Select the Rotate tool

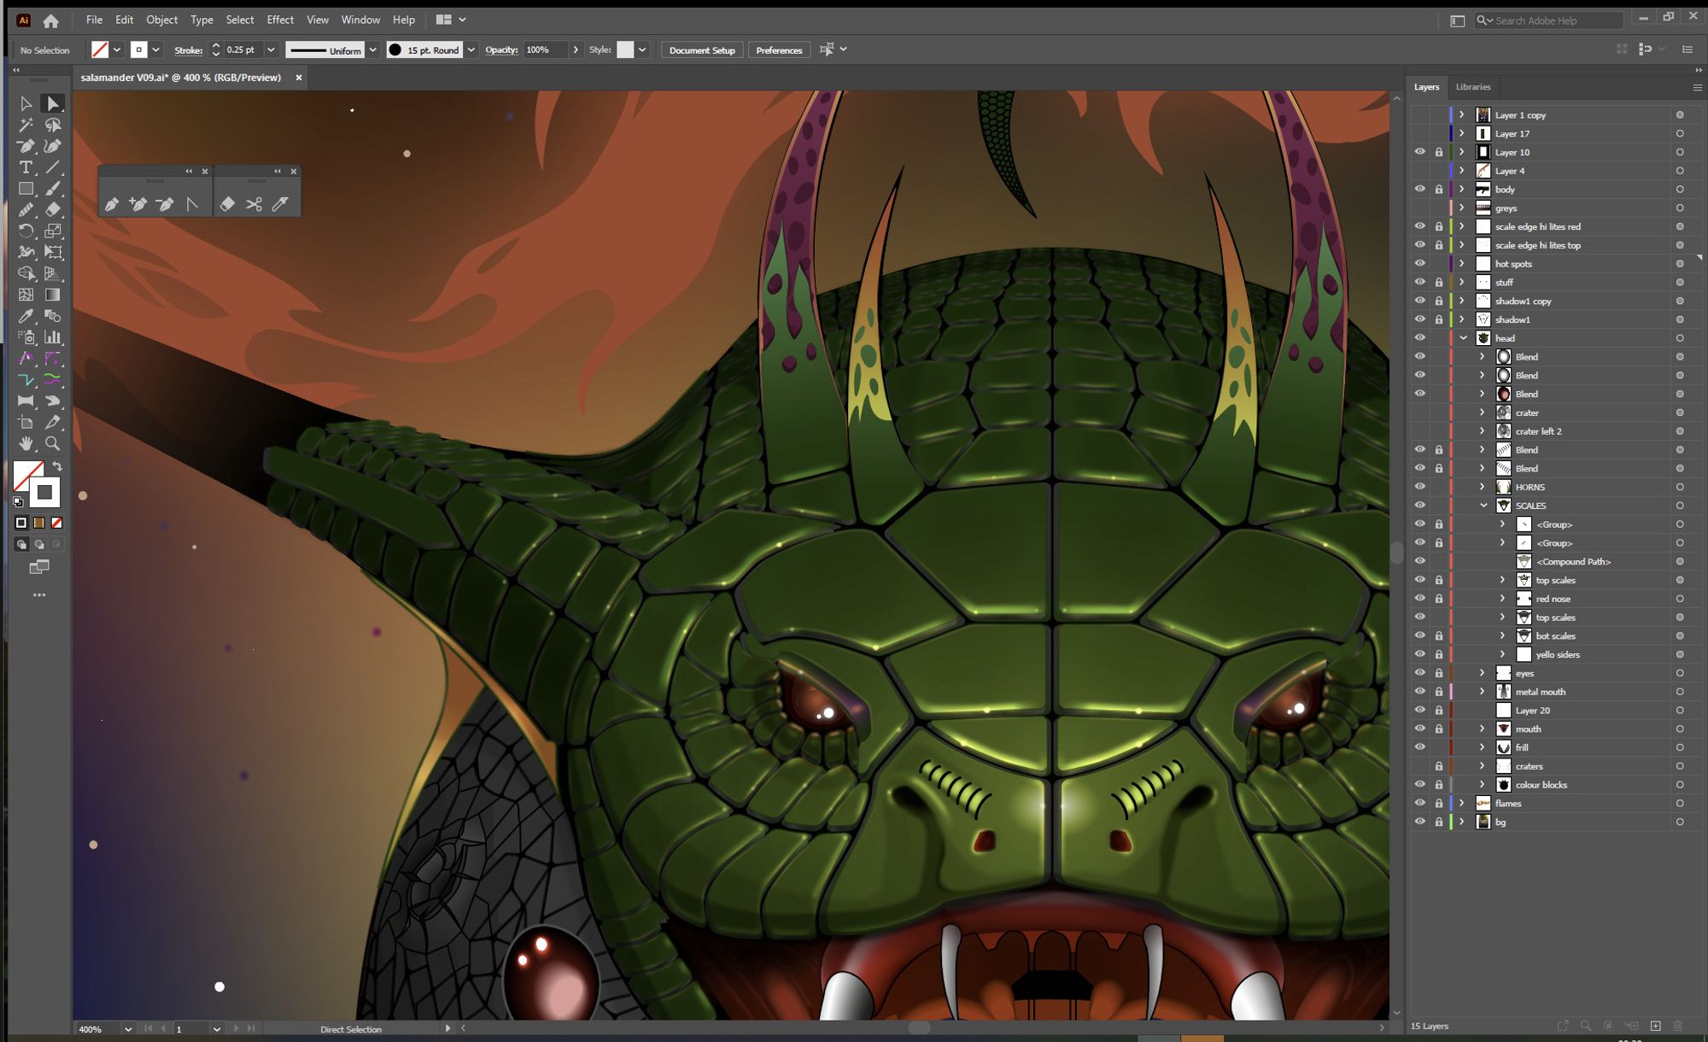pyautogui.click(x=26, y=231)
